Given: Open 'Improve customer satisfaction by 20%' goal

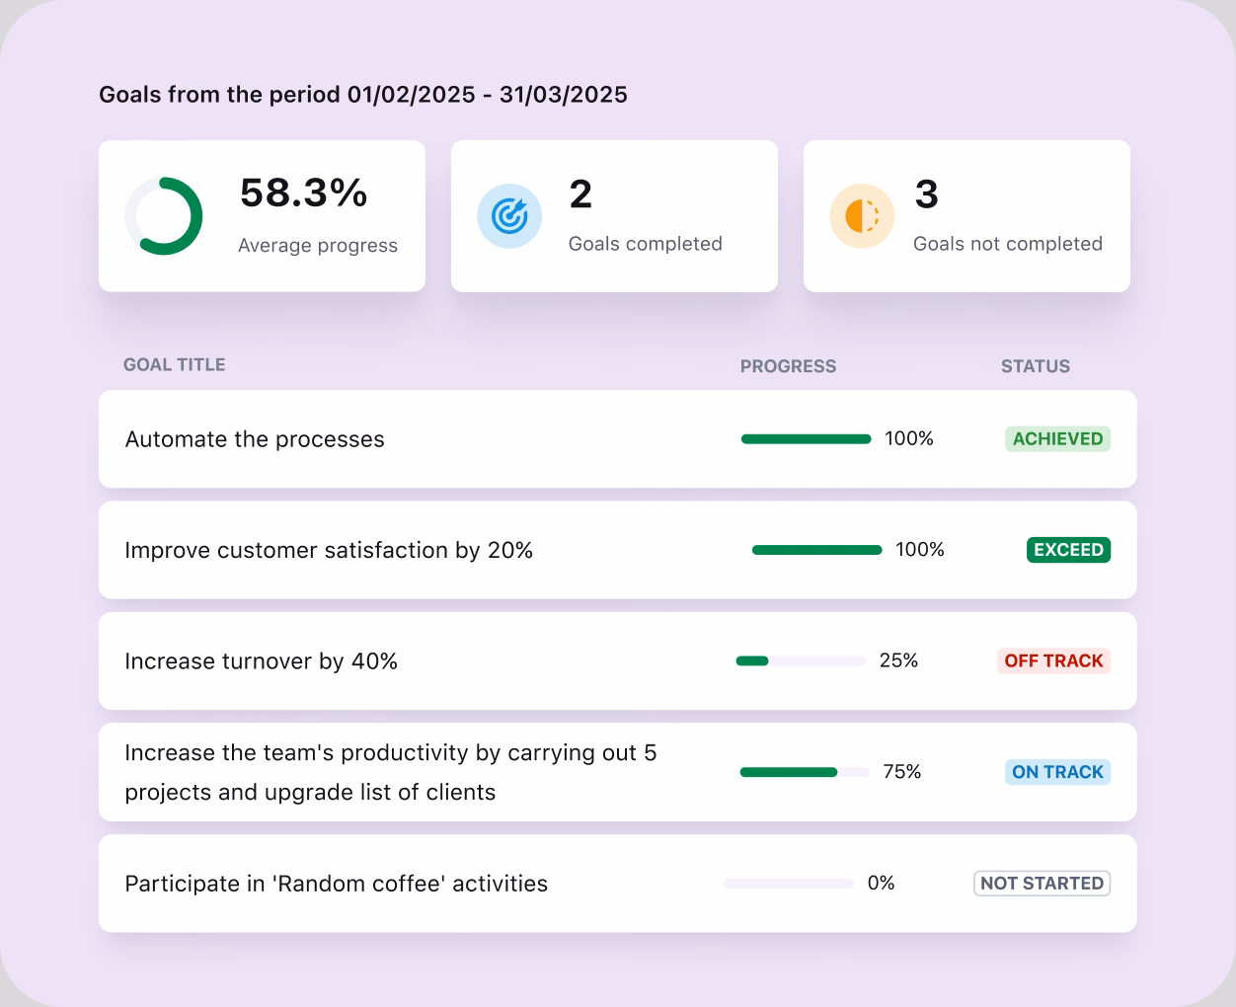Looking at the screenshot, I should [329, 550].
